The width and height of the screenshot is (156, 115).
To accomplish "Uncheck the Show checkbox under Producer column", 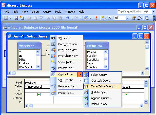I will click(39, 94).
